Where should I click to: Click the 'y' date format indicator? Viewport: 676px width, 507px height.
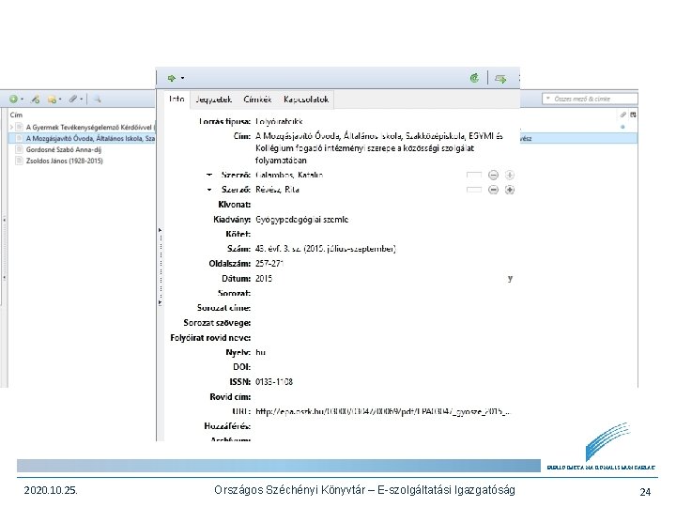pyautogui.click(x=510, y=279)
